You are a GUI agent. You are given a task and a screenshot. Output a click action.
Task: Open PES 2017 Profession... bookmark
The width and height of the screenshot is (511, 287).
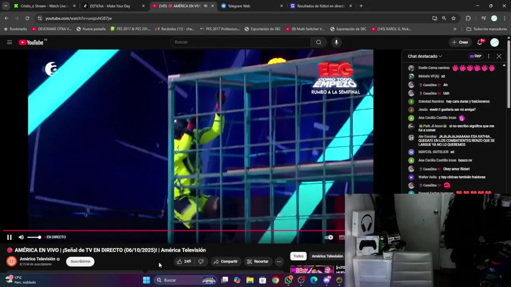pos(220,29)
